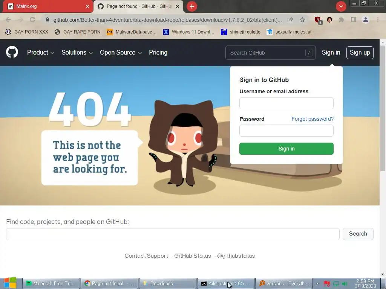Open the Contact Support link
Viewport: 386px width, 289px height.
[146, 256]
